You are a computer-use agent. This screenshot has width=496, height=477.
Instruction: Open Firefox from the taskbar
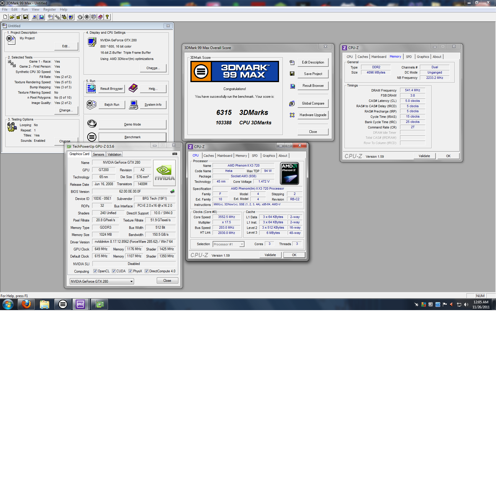click(x=26, y=304)
